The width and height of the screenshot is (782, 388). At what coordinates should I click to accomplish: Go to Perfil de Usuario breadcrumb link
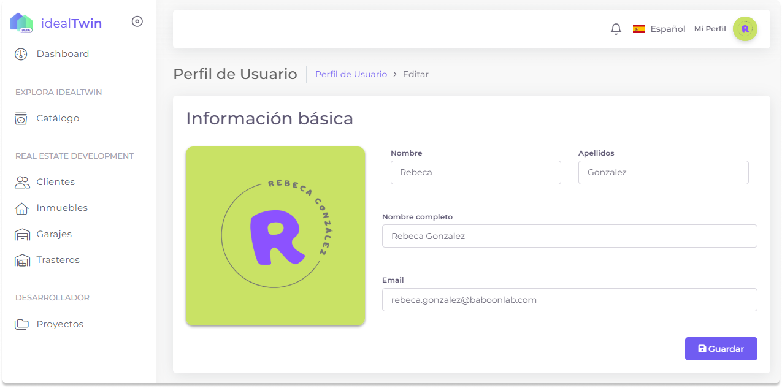pos(351,74)
